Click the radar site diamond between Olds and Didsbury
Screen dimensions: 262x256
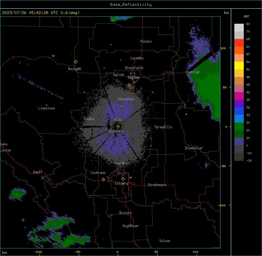tap(118, 127)
